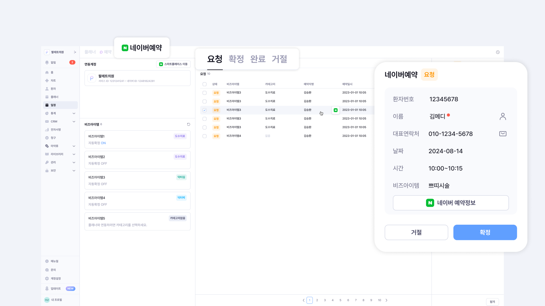Go to previous page with left chevron
Screen dimensions: 545x306
(x=303, y=300)
